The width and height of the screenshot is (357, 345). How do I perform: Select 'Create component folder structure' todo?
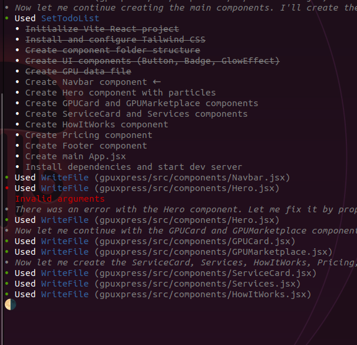coord(113,50)
